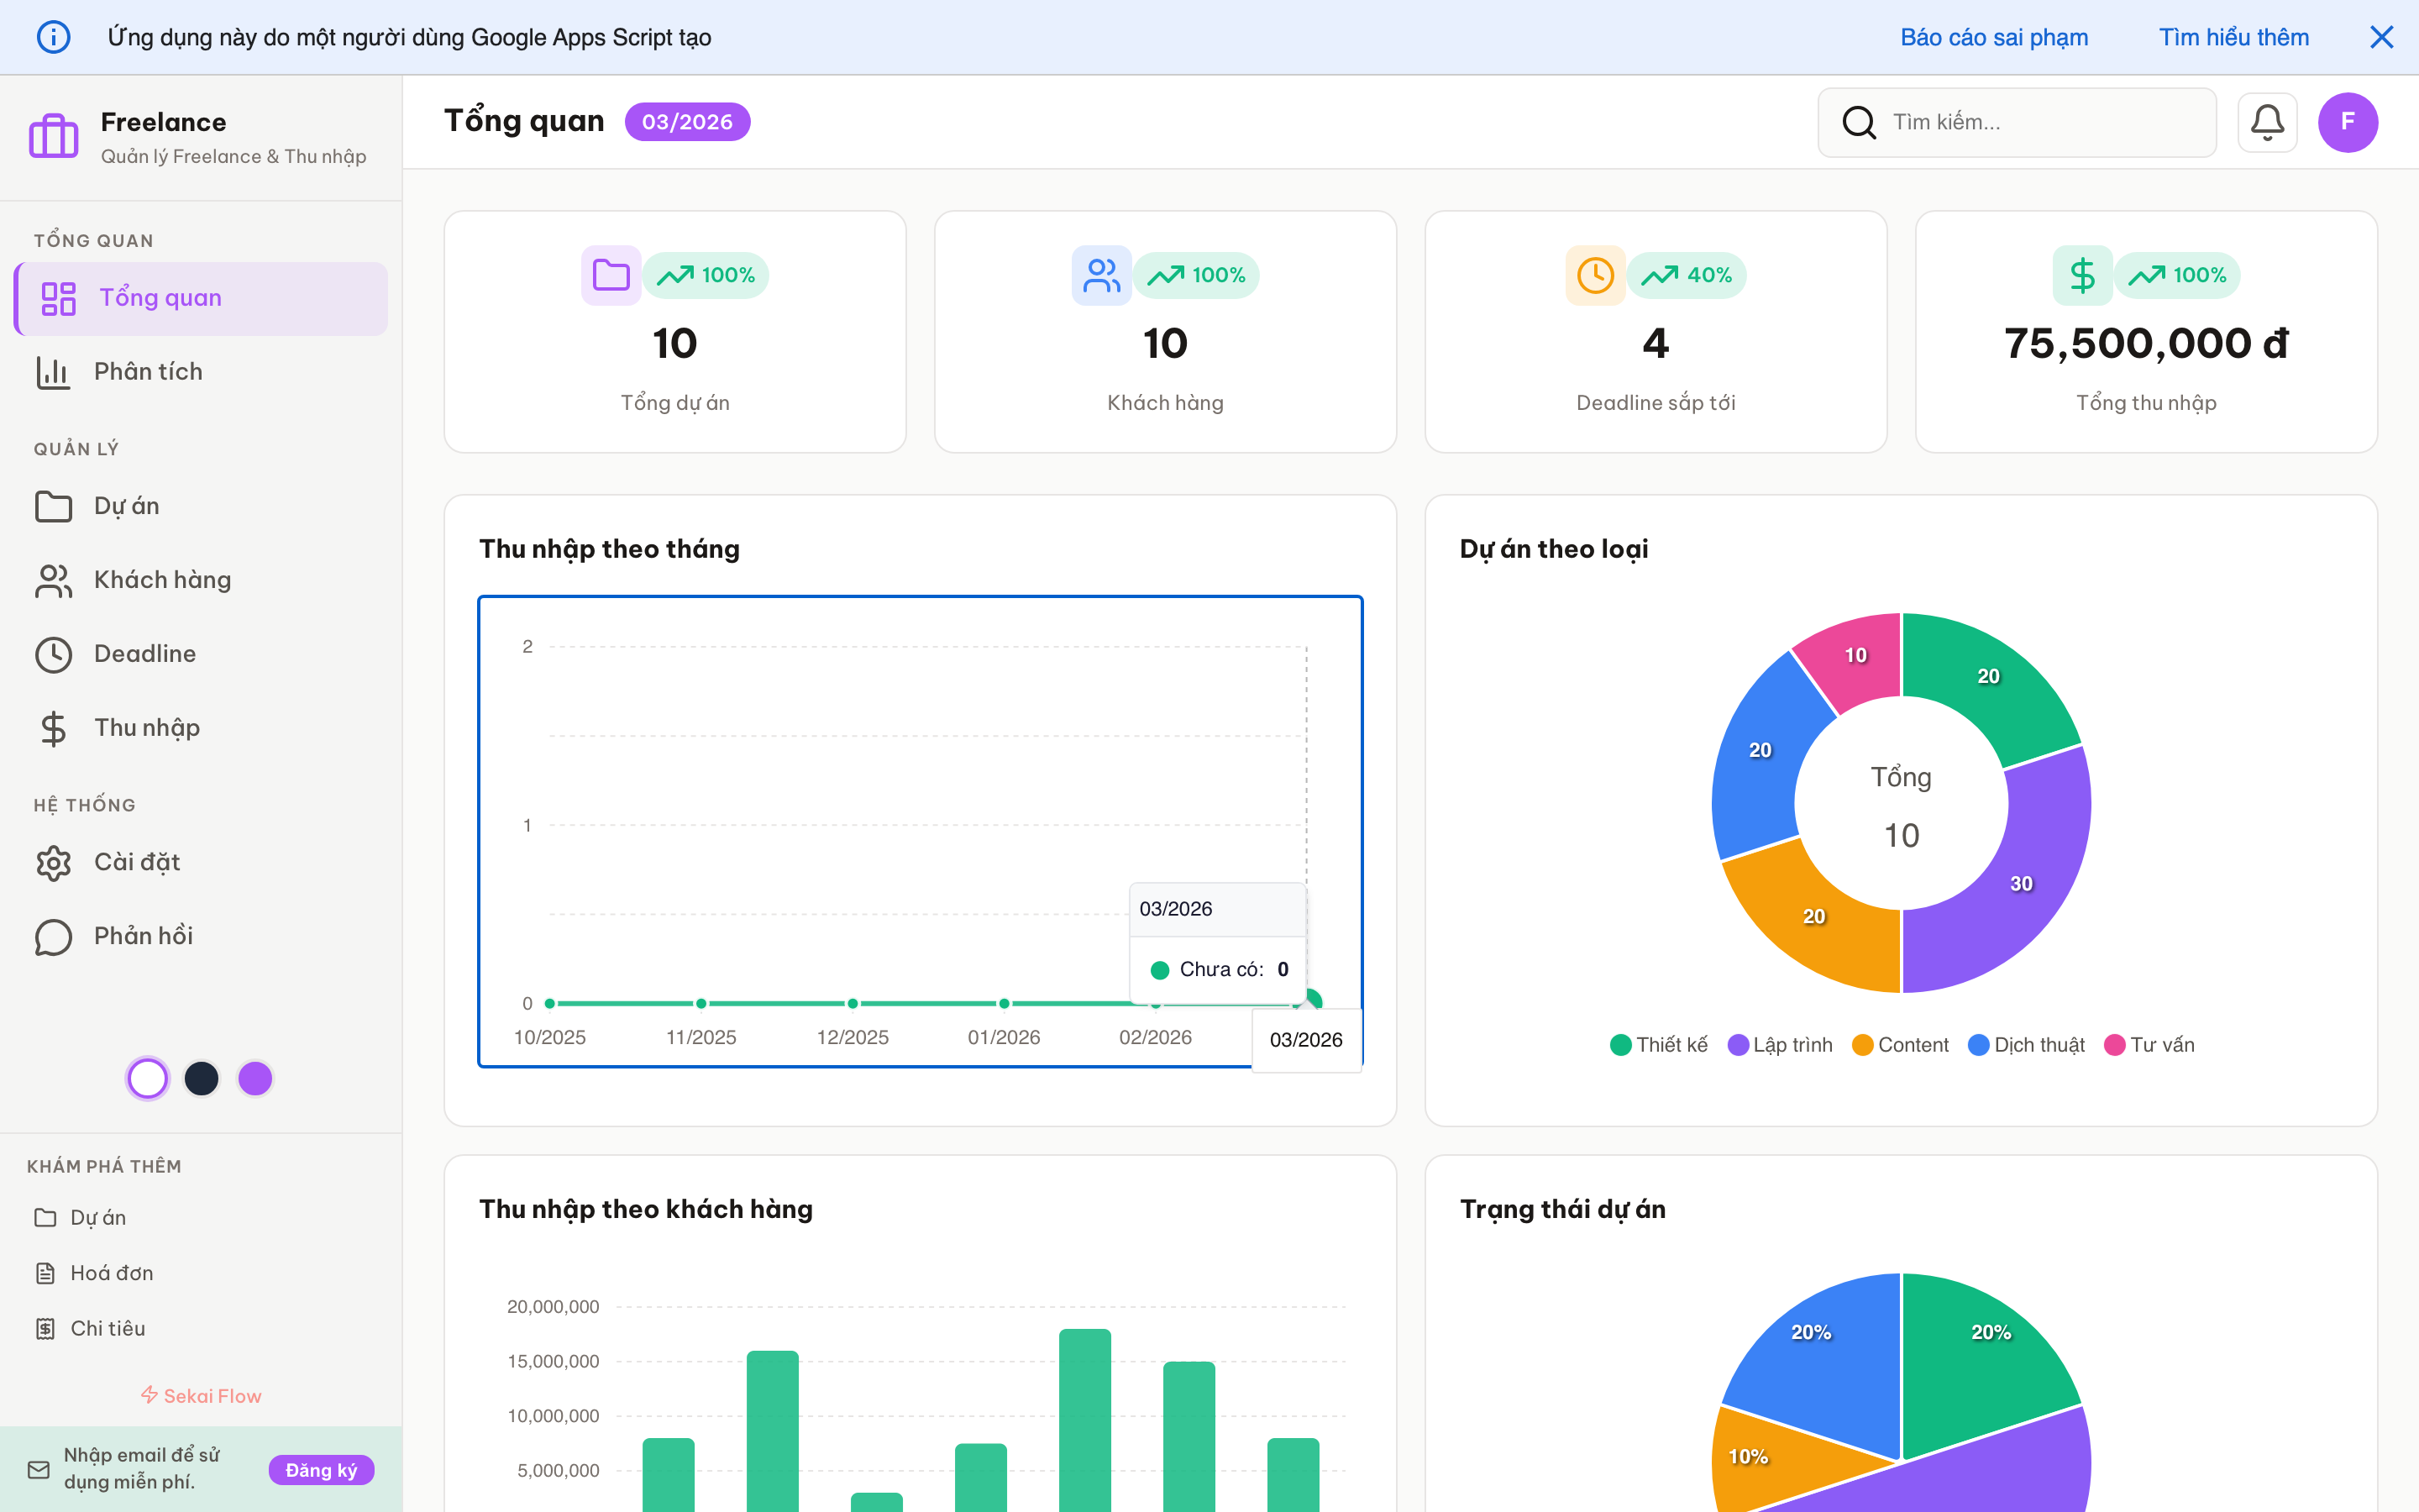Image resolution: width=2419 pixels, height=1512 pixels.
Task: Select the white light theme swatch
Action: point(148,1078)
